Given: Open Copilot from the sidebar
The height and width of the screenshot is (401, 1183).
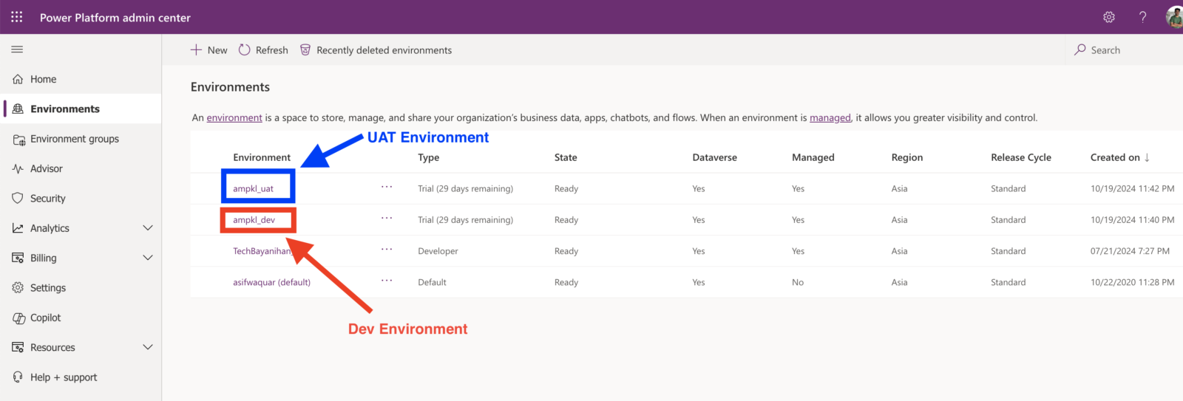Looking at the screenshot, I should [45, 318].
